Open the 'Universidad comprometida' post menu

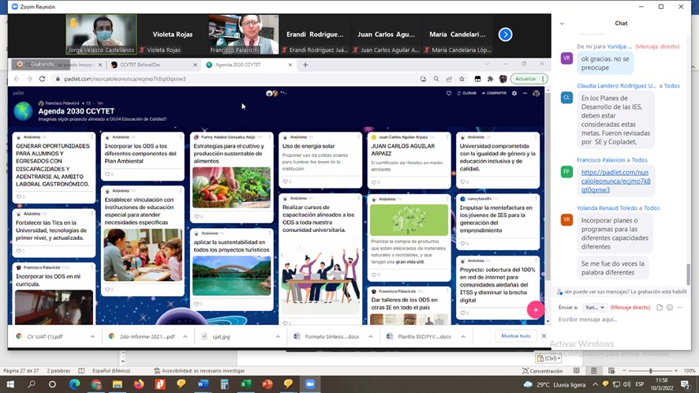tap(536, 137)
